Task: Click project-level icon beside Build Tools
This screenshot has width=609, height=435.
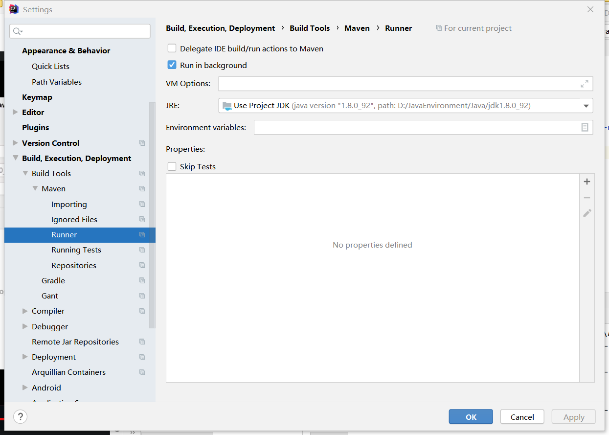Action: [142, 173]
